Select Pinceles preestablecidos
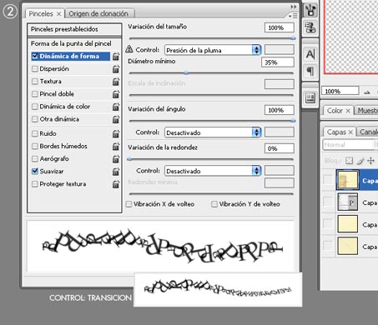The width and height of the screenshot is (378, 325). [x=74, y=29]
